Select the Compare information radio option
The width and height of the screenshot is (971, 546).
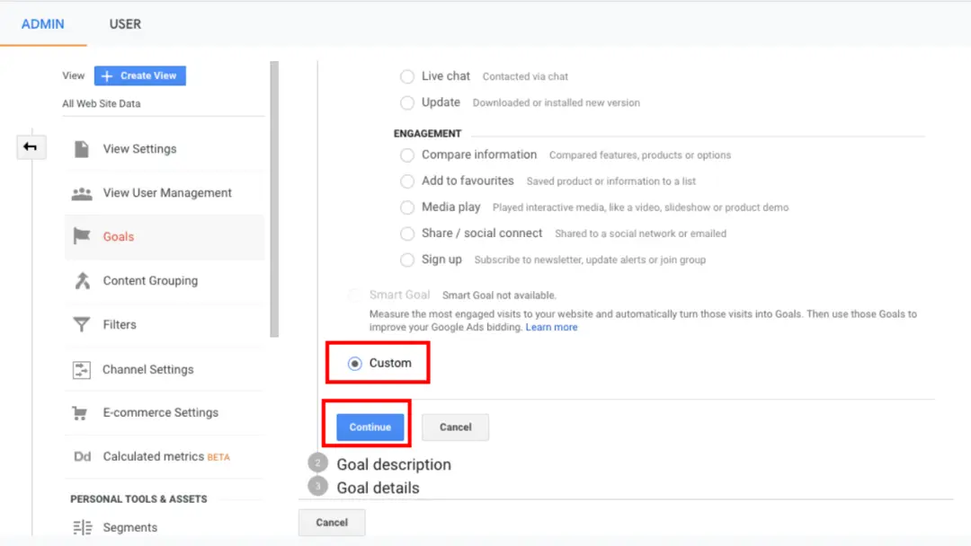tap(407, 155)
